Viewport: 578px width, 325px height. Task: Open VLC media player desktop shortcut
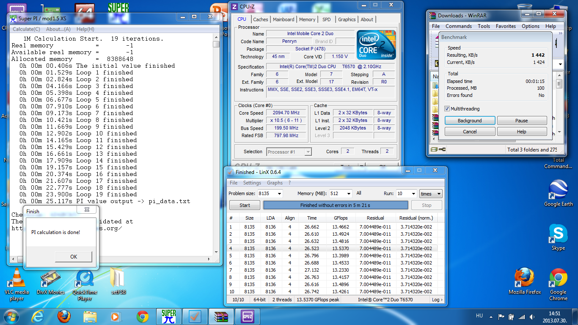point(17,284)
